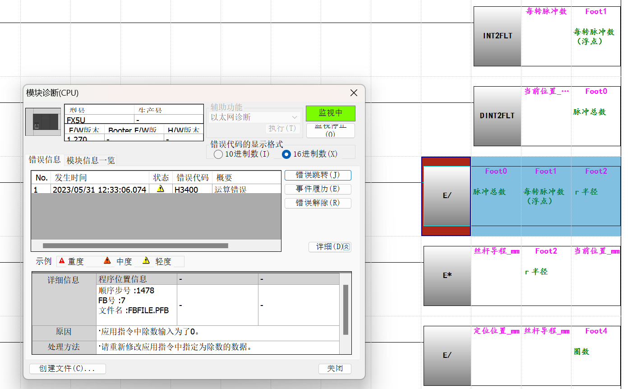
Task: Click the FX5U CPU module image
Action: coord(43,122)
